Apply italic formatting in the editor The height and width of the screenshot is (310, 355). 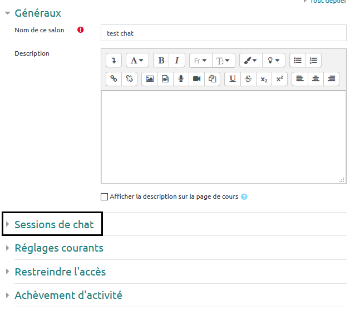tap(177, 61)
